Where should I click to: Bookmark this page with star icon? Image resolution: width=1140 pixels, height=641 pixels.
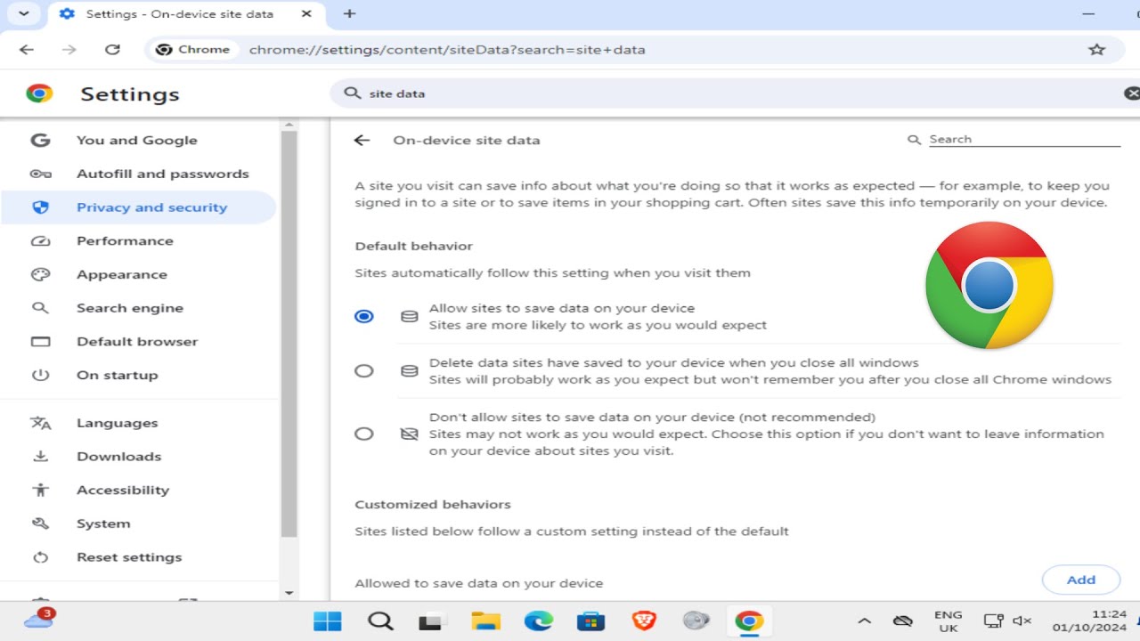coord(1096,50)
